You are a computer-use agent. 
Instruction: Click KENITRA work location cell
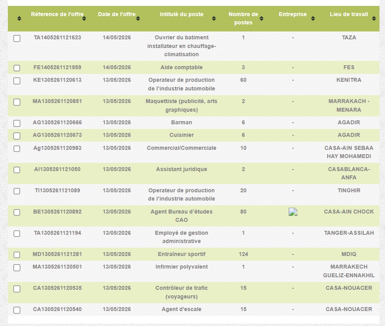[349, 80]
